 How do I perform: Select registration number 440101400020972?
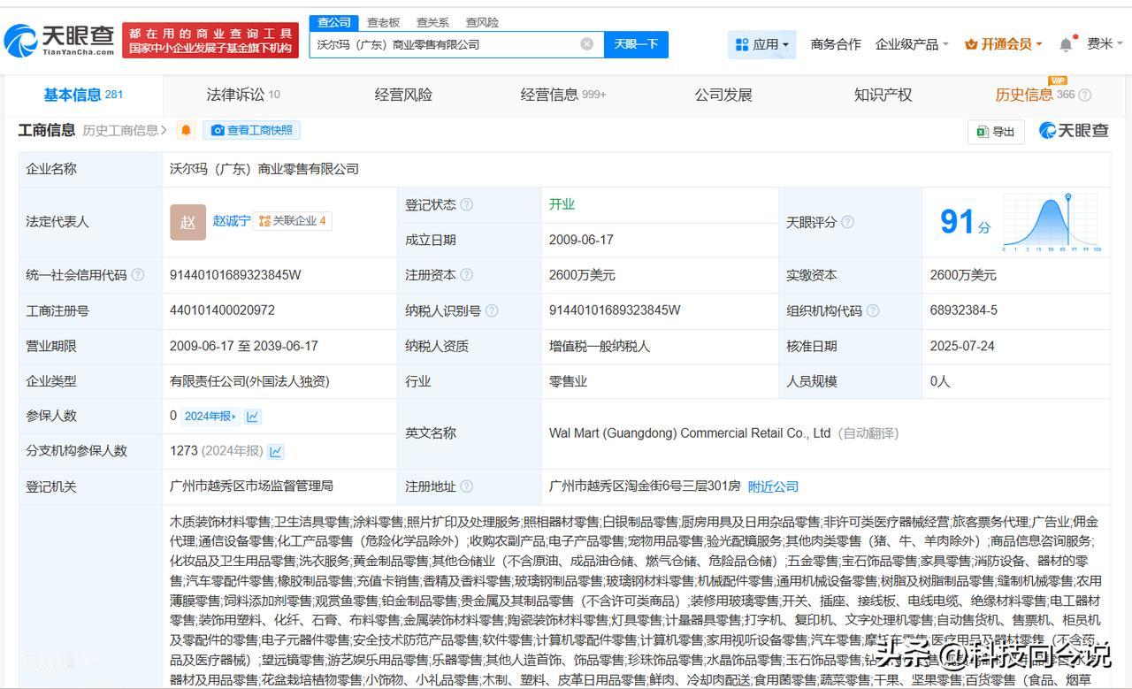(x=222, y=310)
